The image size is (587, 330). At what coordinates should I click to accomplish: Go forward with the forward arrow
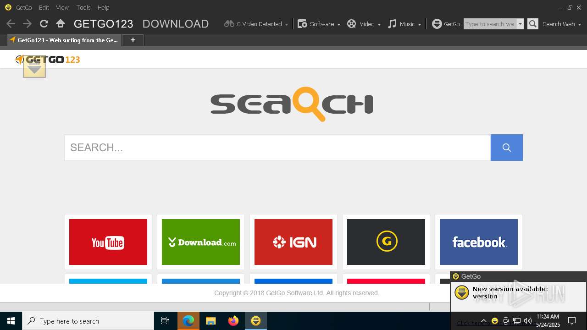[x=27, y=24]
